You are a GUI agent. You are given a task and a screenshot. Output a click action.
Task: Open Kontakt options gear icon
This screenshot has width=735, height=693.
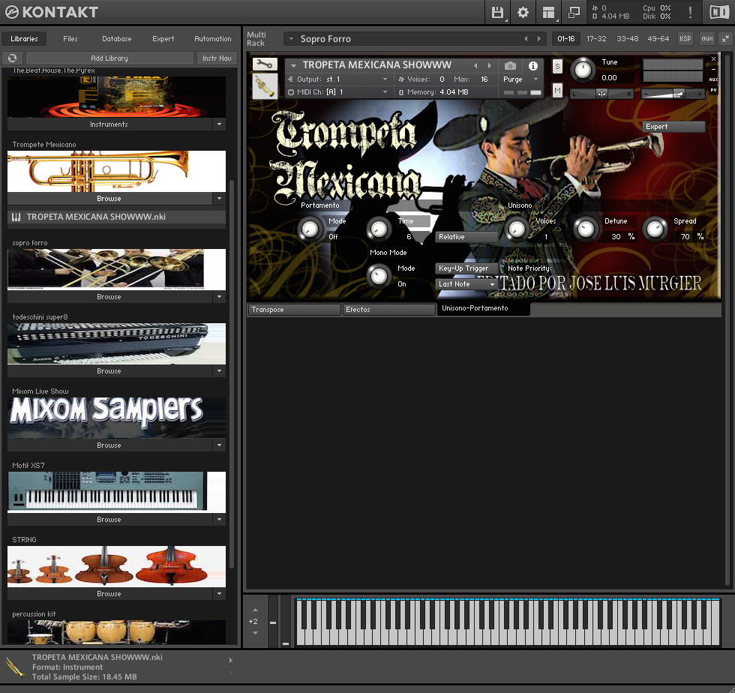523,12
